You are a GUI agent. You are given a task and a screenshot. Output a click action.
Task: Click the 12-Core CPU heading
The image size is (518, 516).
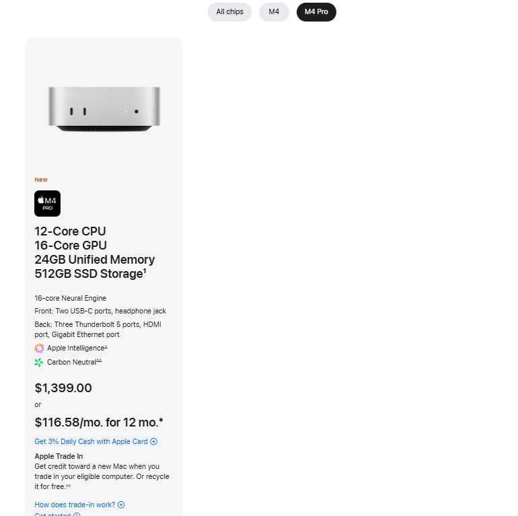pos(70,231)
